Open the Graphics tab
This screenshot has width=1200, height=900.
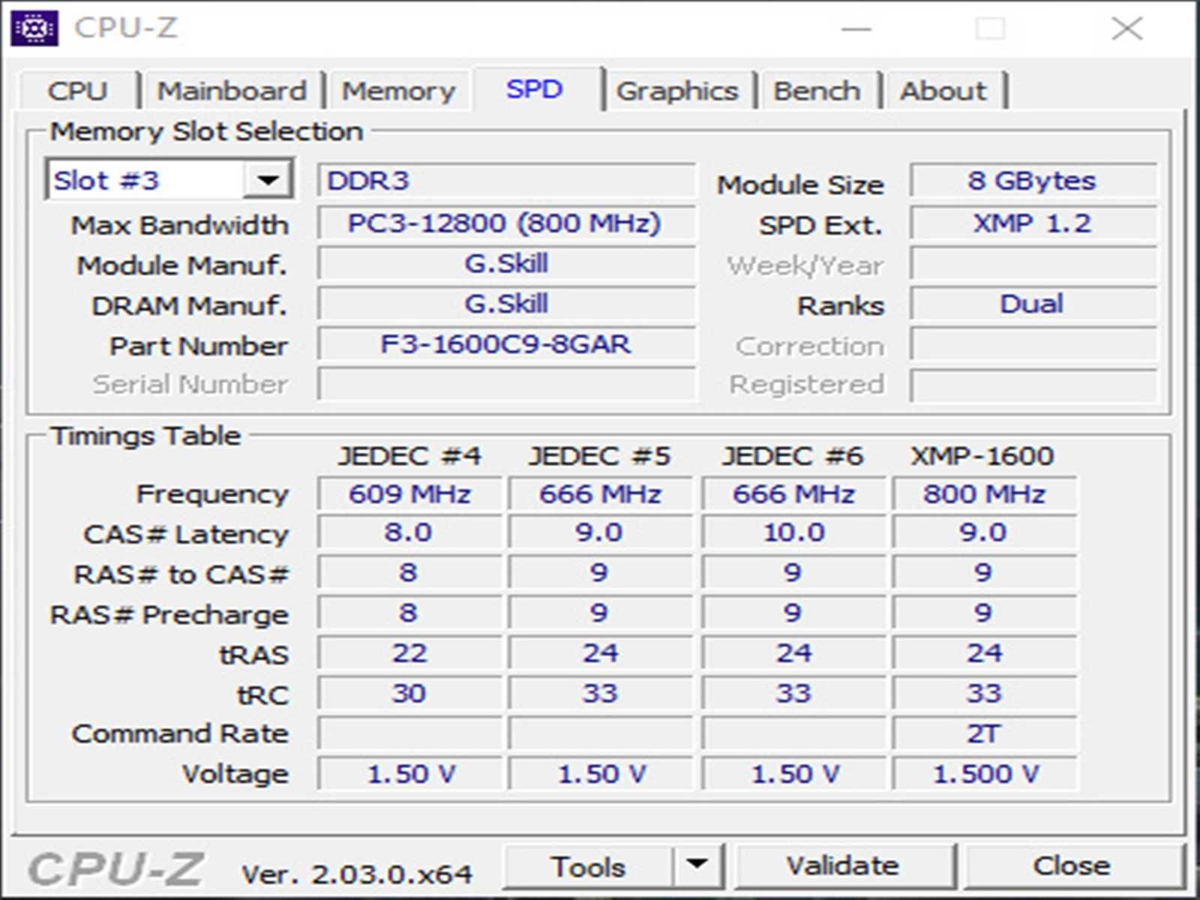(677, 91)
